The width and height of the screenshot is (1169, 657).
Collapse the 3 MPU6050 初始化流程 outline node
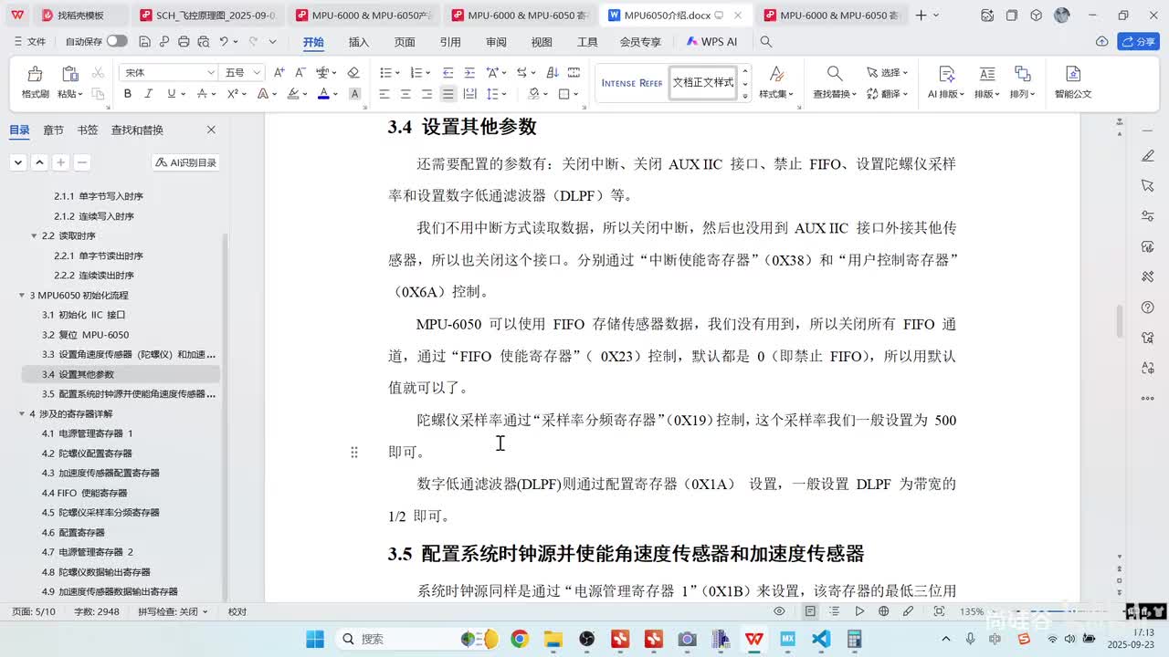(x=22, y=296)
